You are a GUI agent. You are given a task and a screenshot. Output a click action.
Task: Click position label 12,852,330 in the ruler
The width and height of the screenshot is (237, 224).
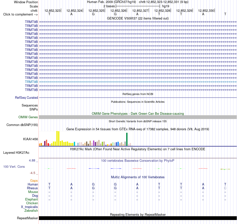206,10
